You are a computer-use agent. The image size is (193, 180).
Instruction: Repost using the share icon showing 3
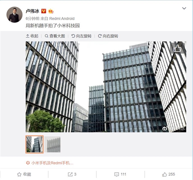click(x=72, y=174)
